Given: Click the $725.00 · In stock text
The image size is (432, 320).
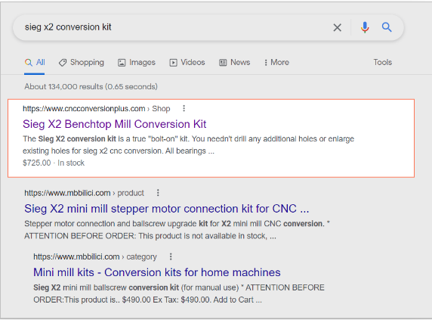Looking at the screenshot, I should pyautogui.click(x=54, y=163).
